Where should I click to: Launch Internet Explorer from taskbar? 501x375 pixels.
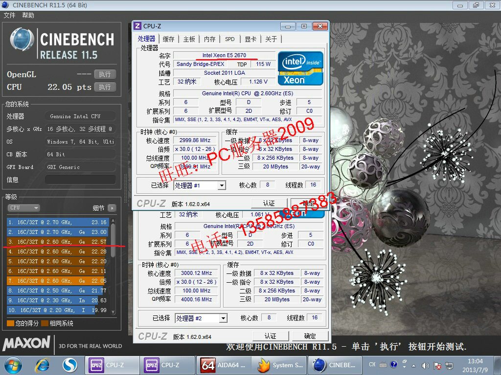point(42,365)
